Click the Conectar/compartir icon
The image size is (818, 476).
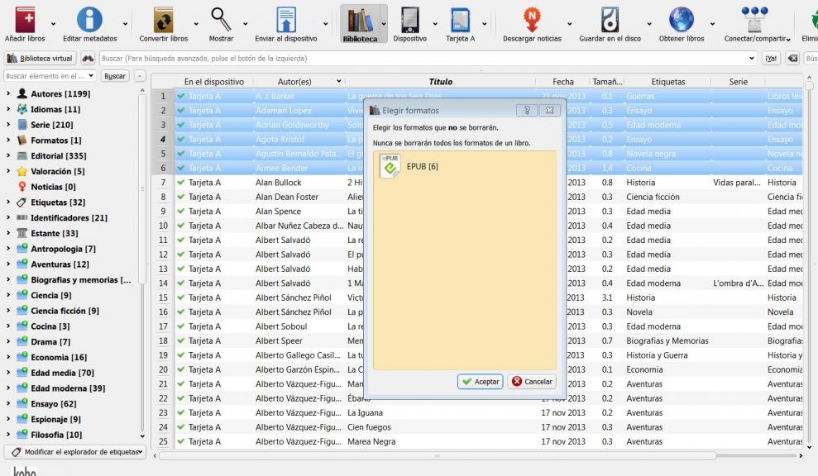coord(754,19)
